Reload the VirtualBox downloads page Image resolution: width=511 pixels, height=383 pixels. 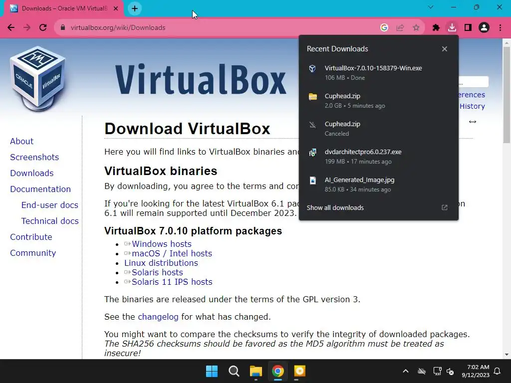43,28
